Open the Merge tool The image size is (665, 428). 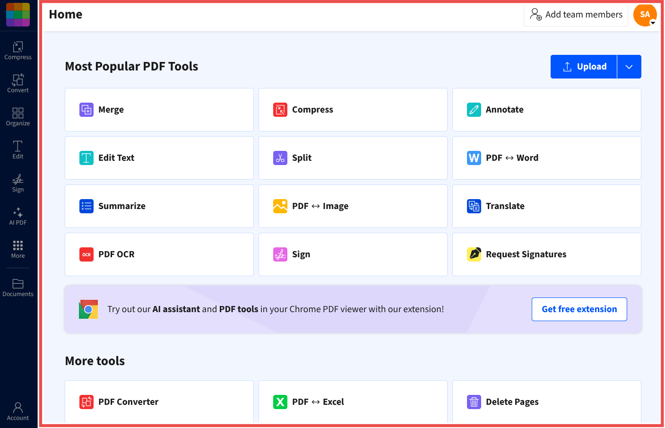click(159, 109)
